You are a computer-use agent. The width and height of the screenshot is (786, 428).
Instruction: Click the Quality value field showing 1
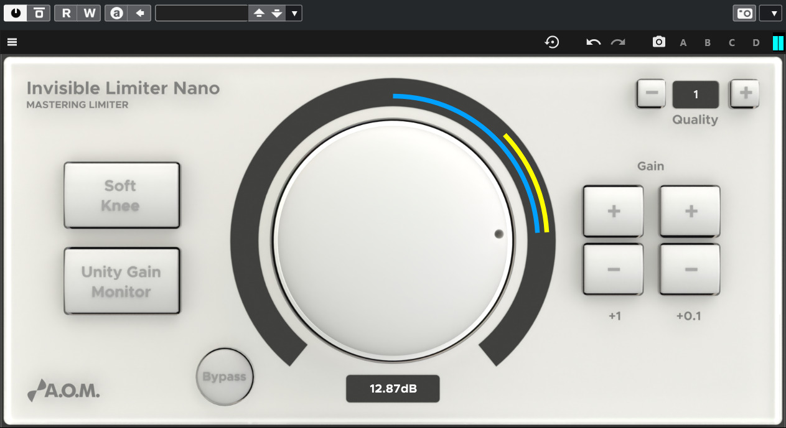point(696,95)
